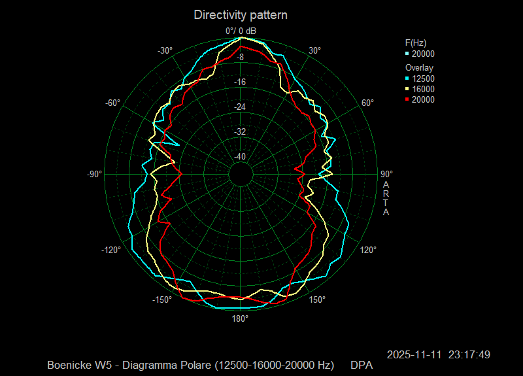523x376 pixels.
Task: Click the 'Overlay' legend header
Action: [x=419, y=67]
